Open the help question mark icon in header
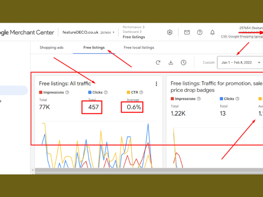 click(200, 32)
